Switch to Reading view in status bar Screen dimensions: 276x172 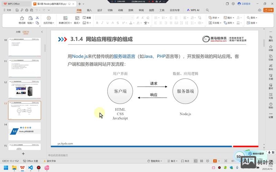click(x=208, y=161)
